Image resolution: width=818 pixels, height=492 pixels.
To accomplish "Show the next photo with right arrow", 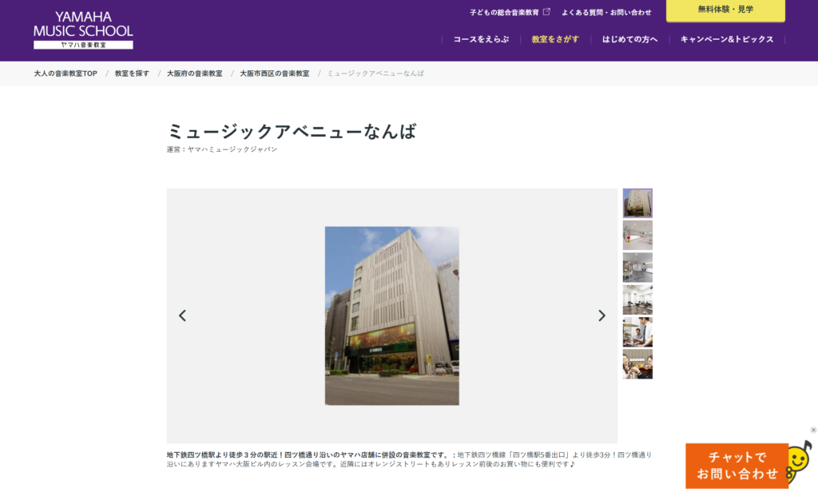I will coord(602,315).
